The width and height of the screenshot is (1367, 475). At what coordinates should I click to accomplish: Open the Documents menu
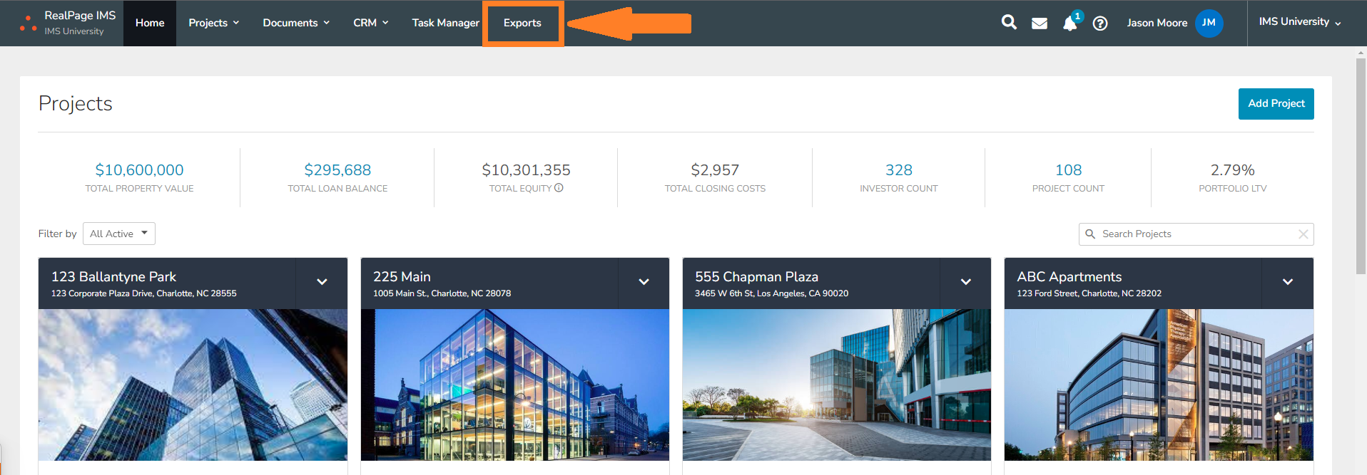coord(296,23)
